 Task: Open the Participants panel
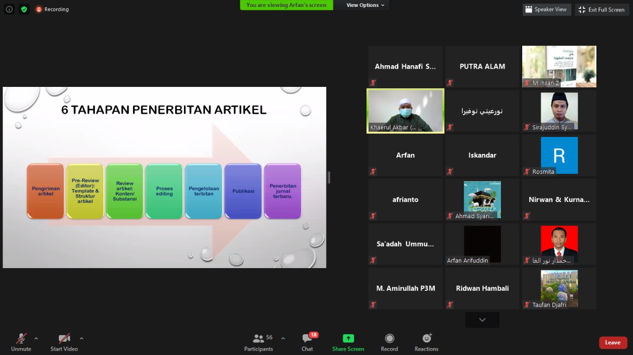pyautogui.click(x=259, y=342)
